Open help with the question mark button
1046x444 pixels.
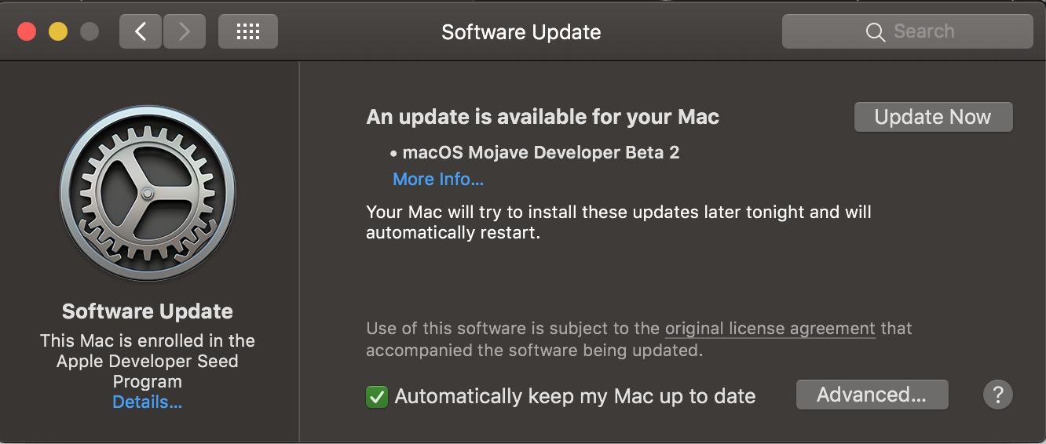[997, 395]
